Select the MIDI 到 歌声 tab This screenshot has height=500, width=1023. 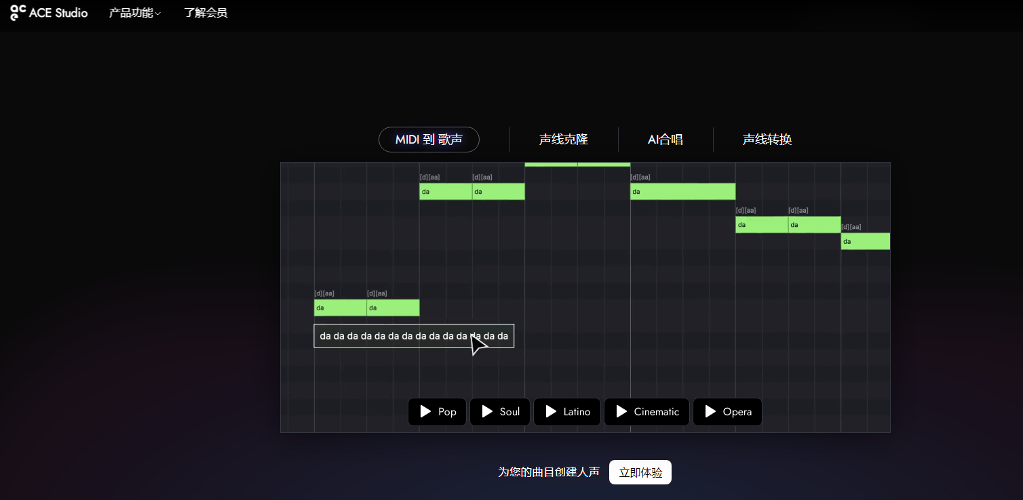[x=429, y=139]
